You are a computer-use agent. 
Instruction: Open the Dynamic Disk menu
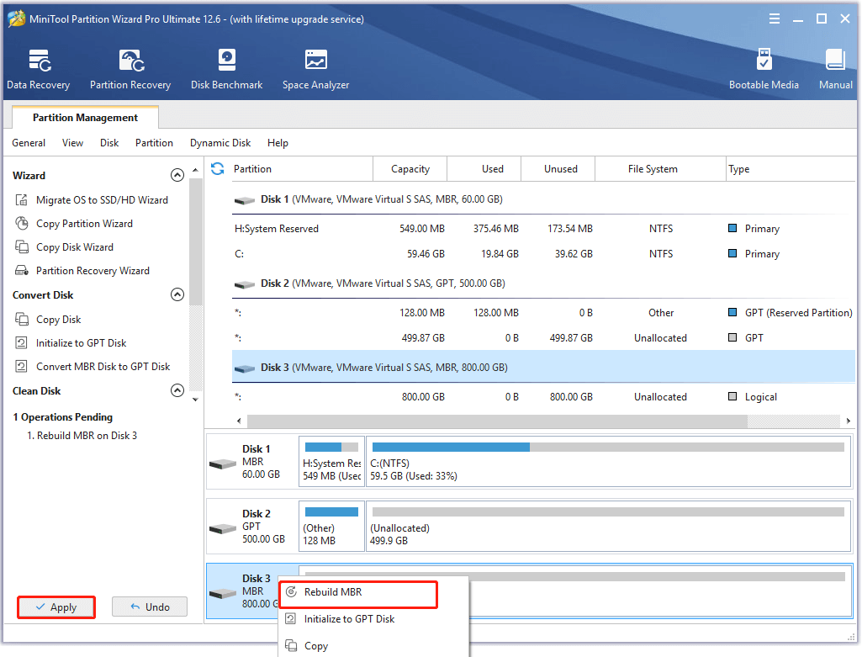[x=219, y=143]
